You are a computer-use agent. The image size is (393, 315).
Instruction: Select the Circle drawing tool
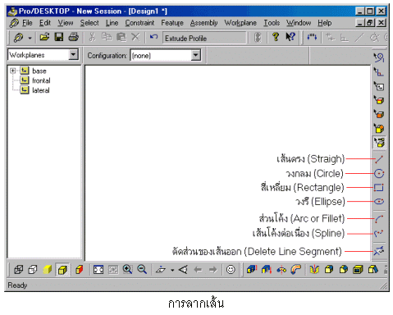point(379,173)
